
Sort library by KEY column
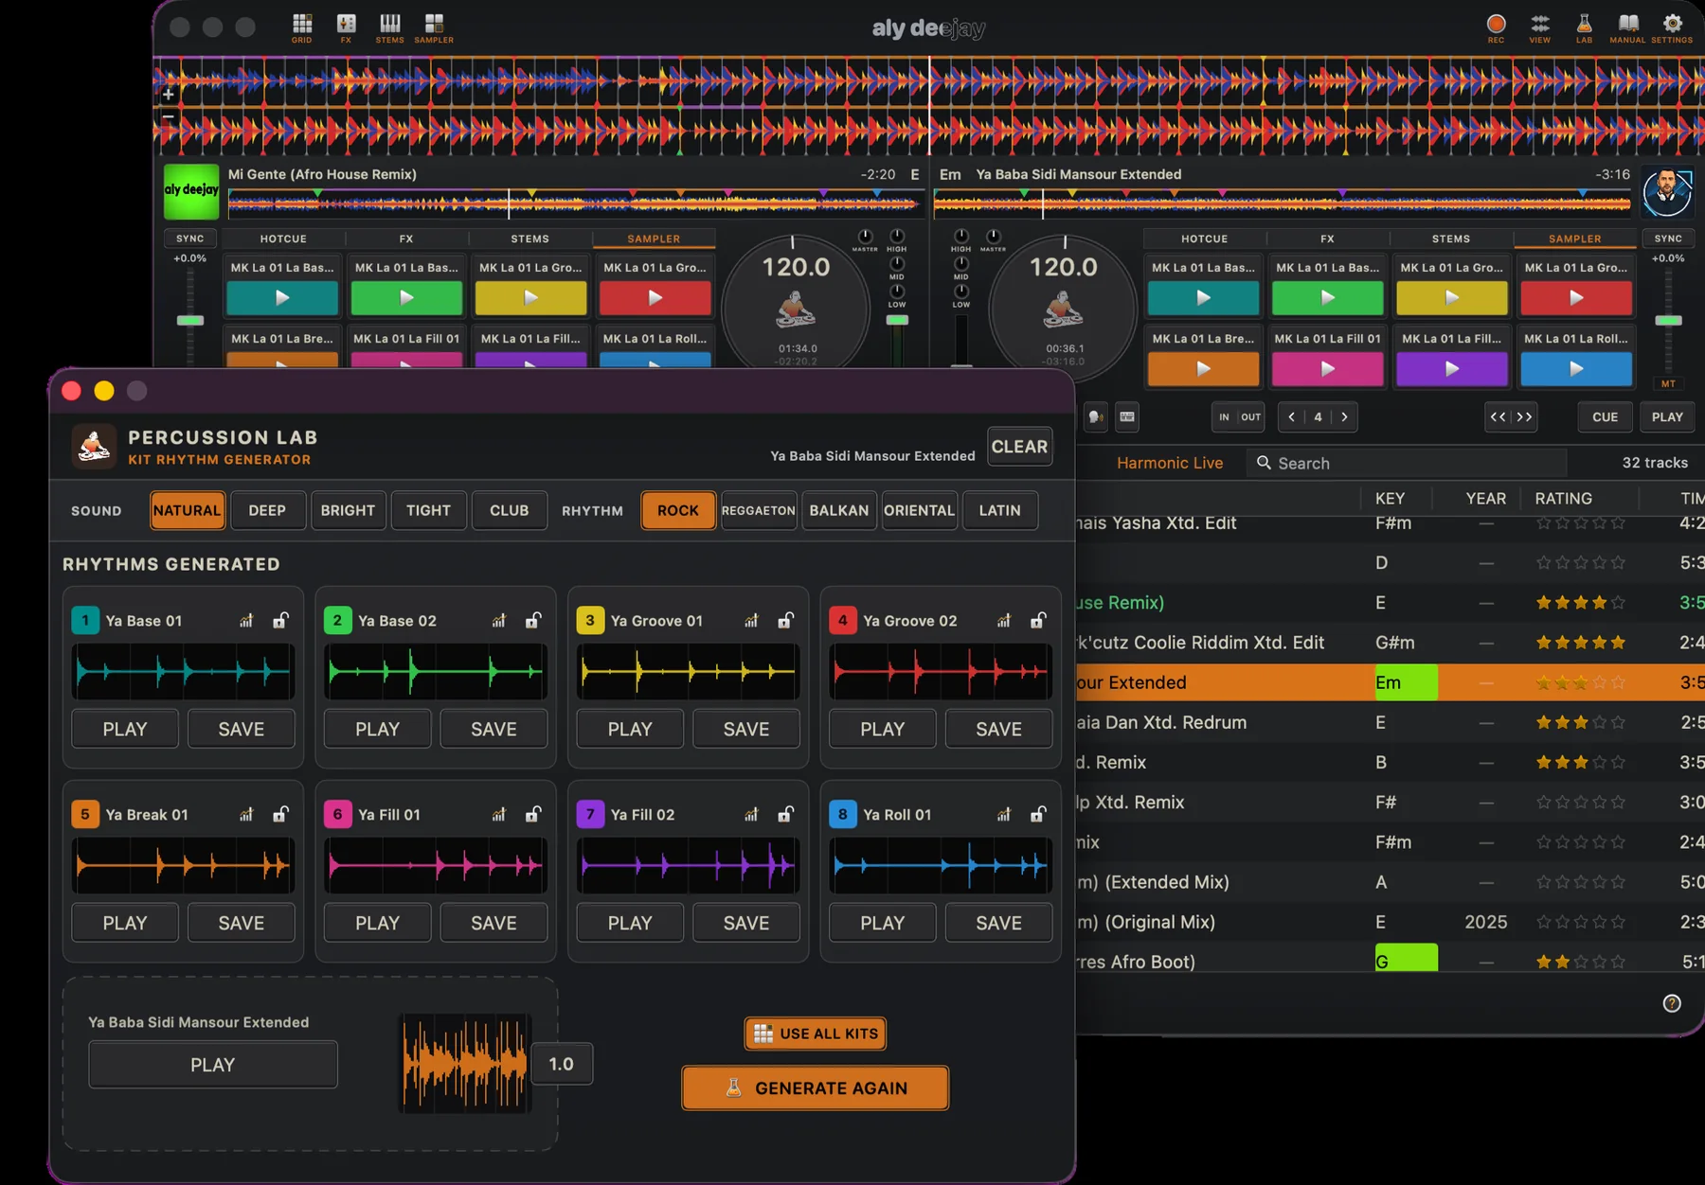1390,498
